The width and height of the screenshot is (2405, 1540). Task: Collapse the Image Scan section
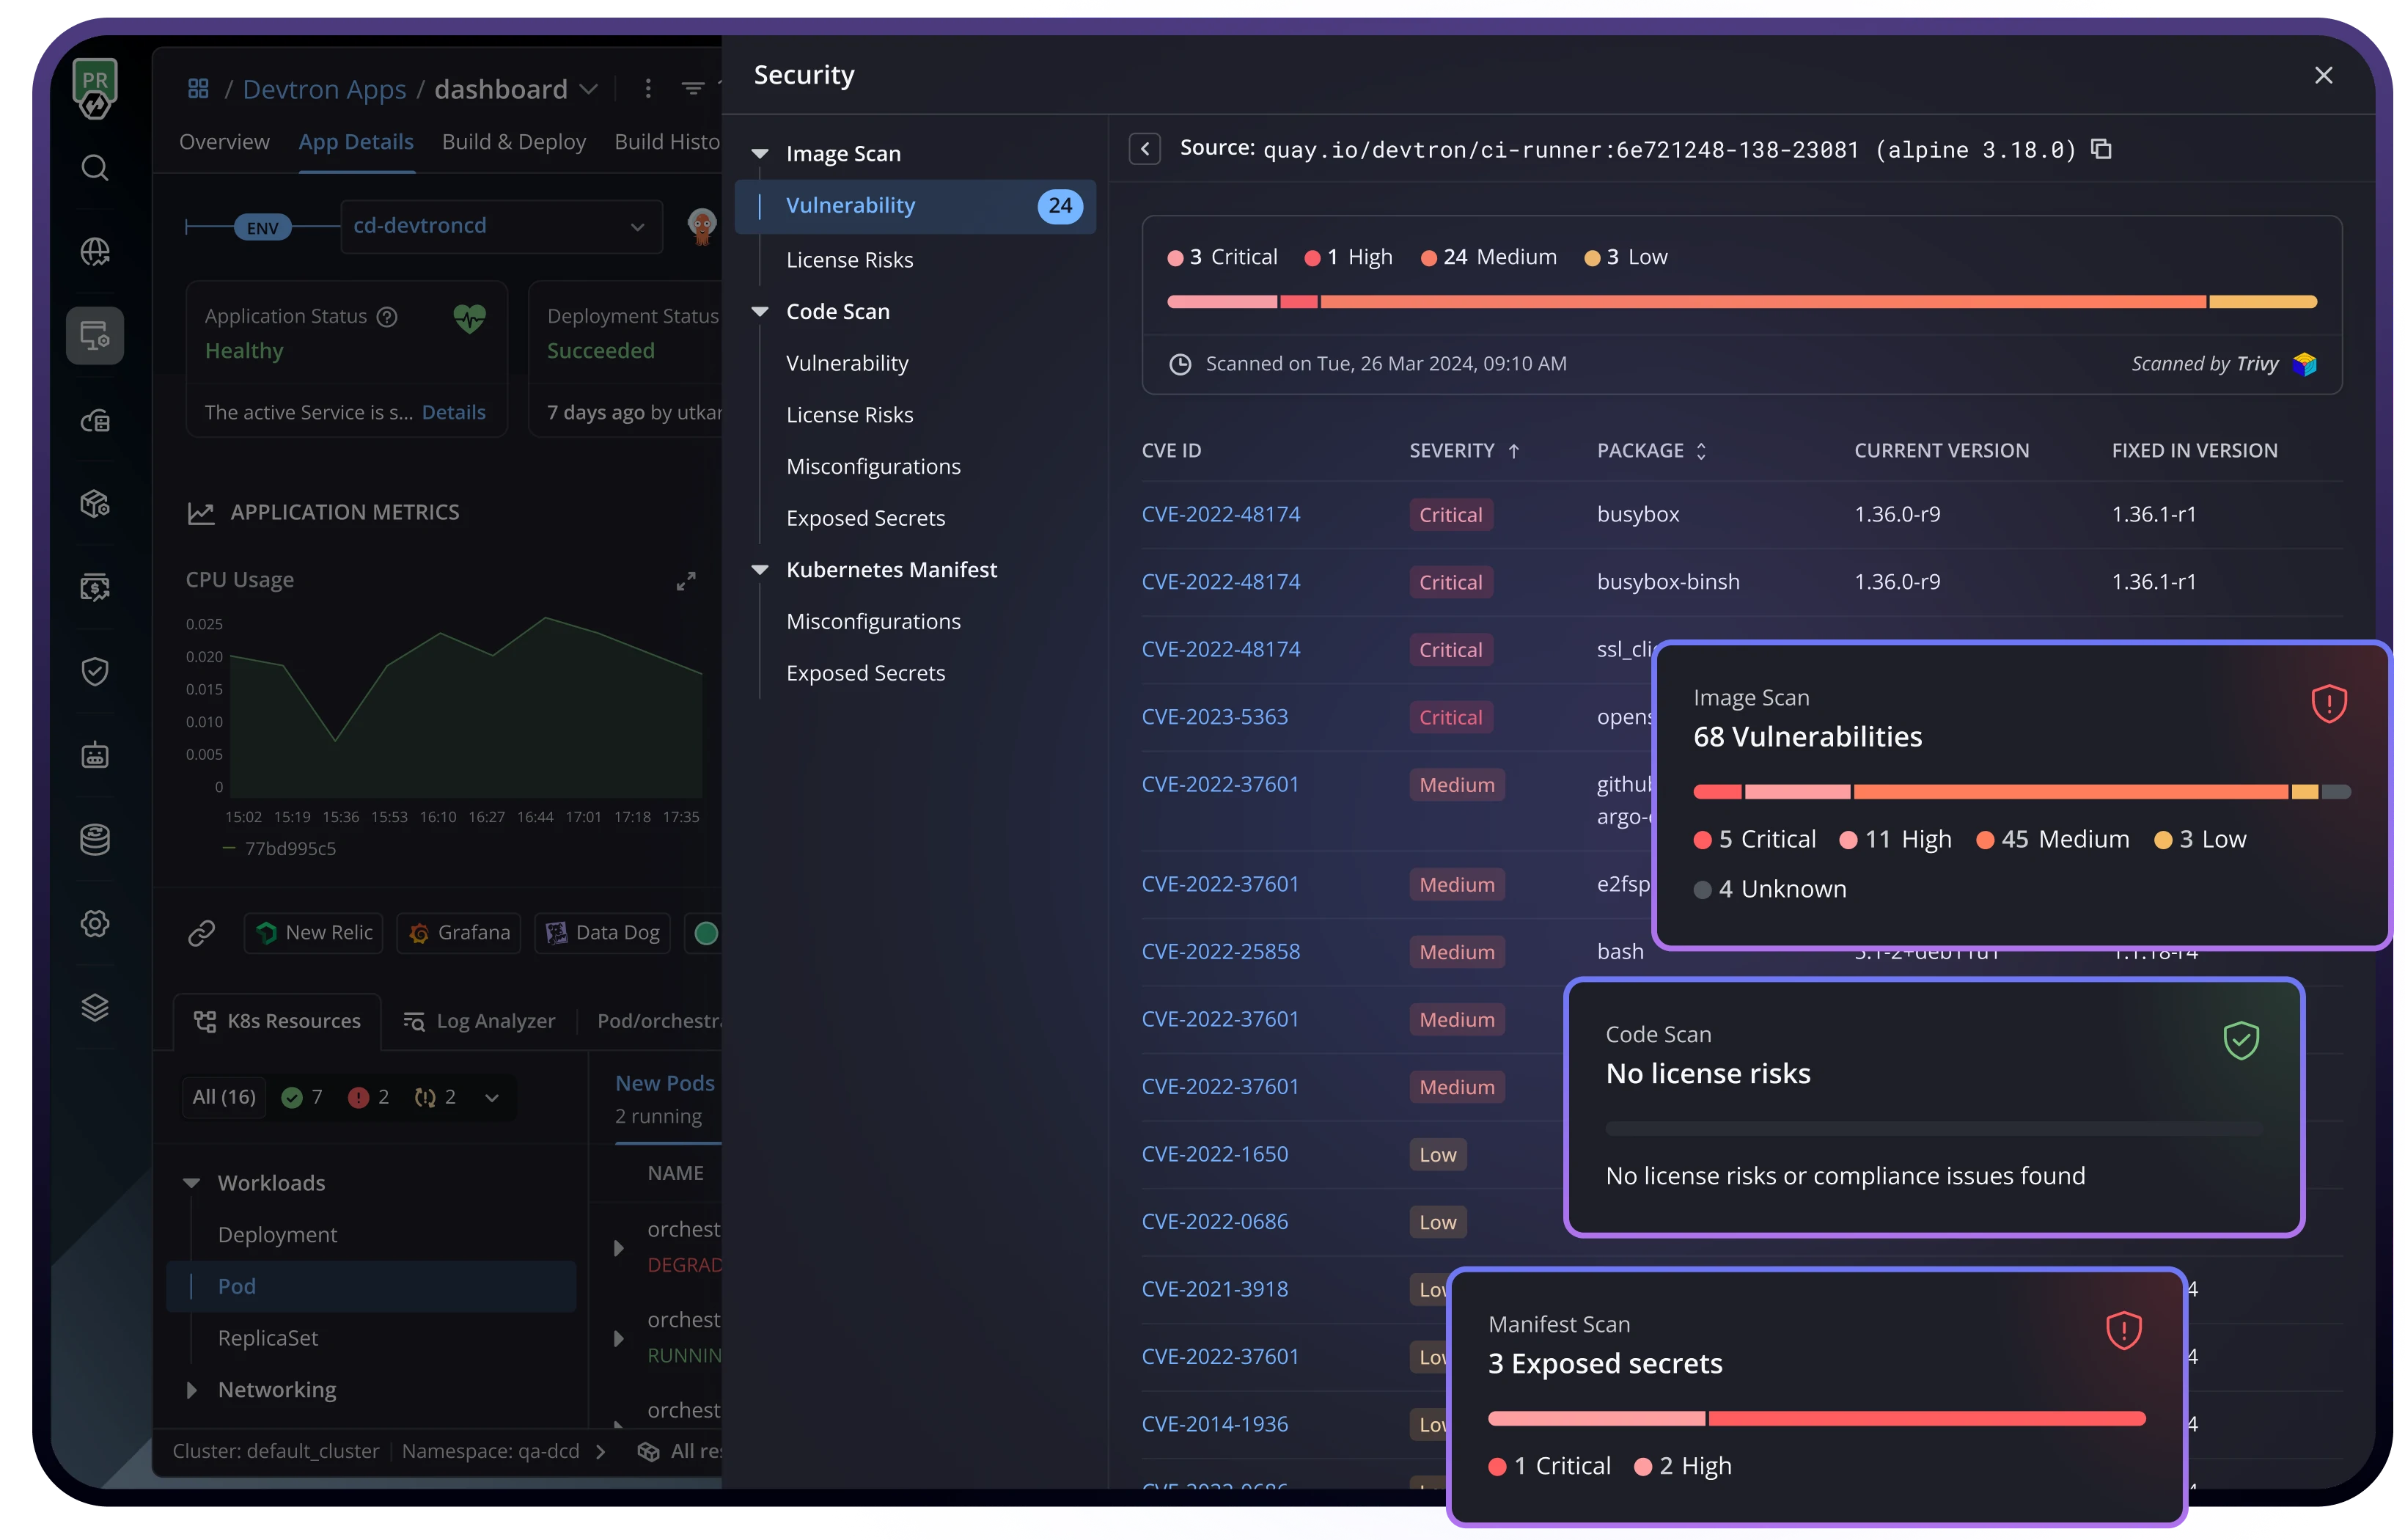(760, 154)
